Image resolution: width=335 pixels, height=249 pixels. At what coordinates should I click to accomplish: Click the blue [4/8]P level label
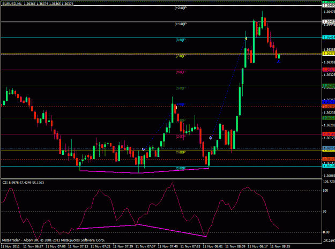coord(181,104)
